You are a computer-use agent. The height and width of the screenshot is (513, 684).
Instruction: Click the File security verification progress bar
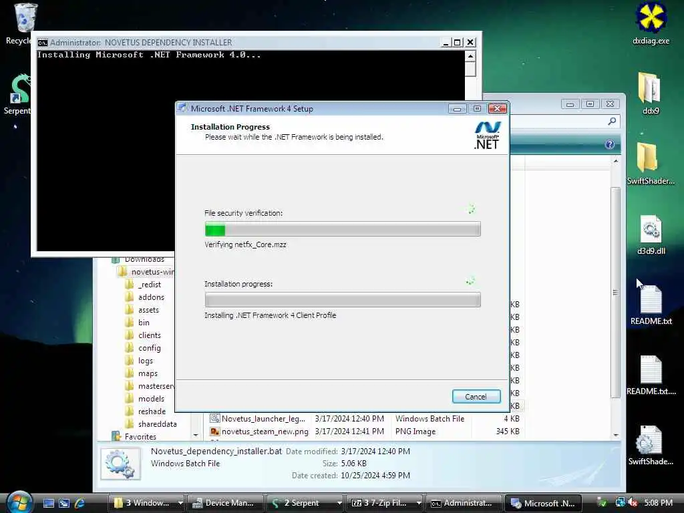[343, 229]
